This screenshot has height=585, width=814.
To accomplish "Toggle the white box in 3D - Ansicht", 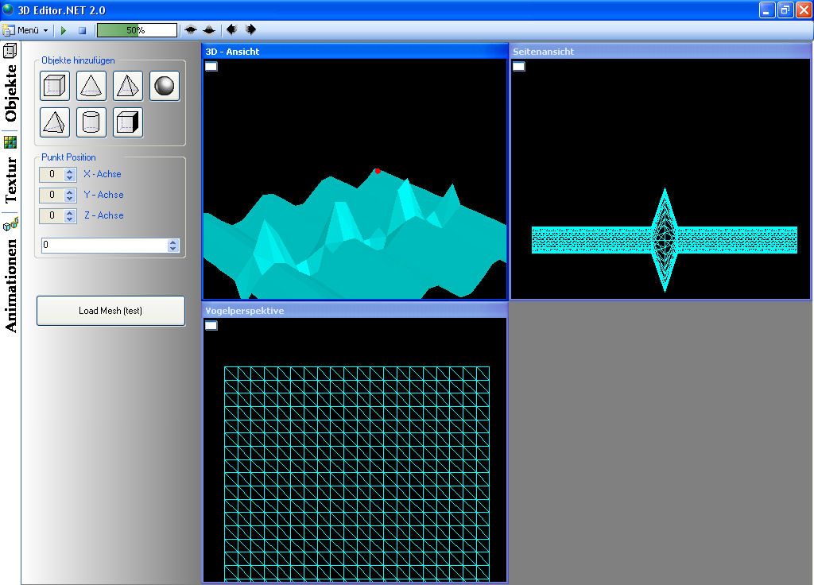I will coord(211,67).
